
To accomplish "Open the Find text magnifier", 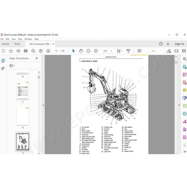I will (33, 51).
